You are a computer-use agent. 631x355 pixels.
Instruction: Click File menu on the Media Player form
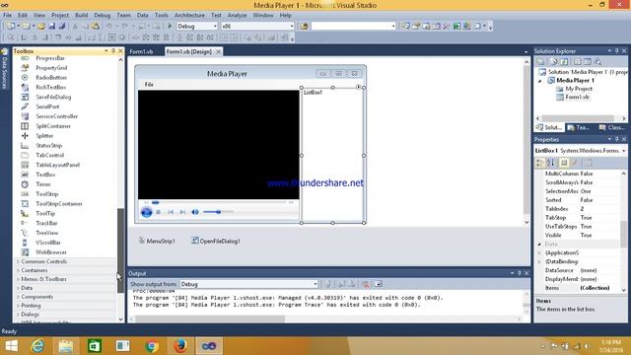tap(149, 85)
